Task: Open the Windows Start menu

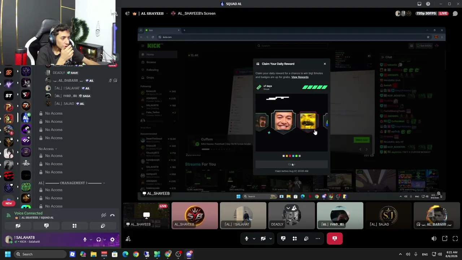Action: click(x=8, y=254)
